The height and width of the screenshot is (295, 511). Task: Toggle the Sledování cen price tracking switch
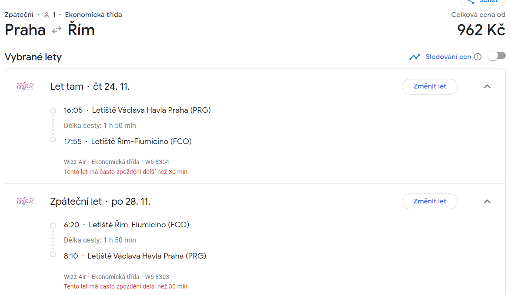click(x=497, y=56)
